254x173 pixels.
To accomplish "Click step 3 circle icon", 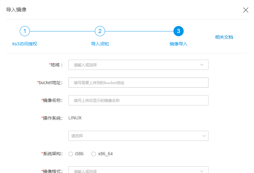I will point(178,31).
